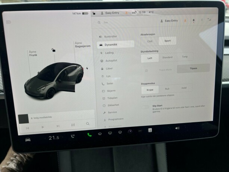The width and height of the screenshot is (229, 172).
Task: Tap the wiper icon in bottom bar
Action: [x=100, y=134]
